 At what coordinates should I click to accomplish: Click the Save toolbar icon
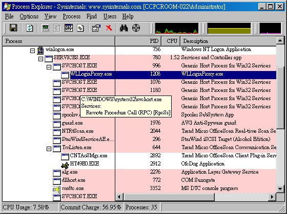click(x=13, y=28)
